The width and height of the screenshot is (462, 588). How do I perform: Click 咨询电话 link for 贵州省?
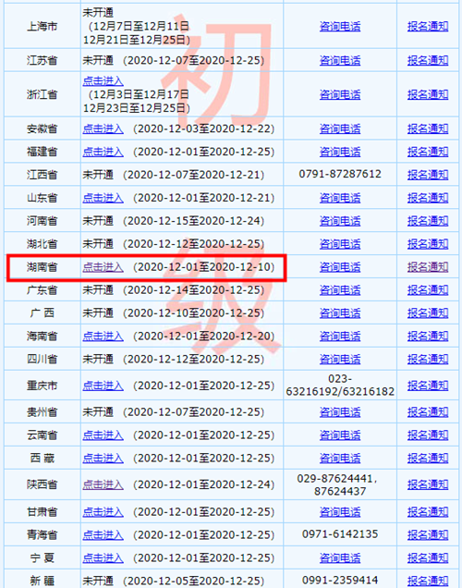[340, 412]
